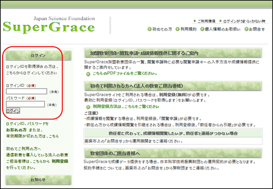Open the ご利用環境 link
273x189 pixels.
(x=207, y=21)
